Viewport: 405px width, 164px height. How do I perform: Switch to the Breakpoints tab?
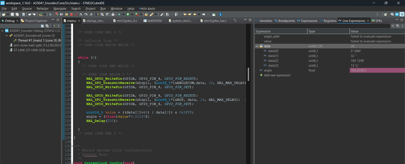(286, 21)
